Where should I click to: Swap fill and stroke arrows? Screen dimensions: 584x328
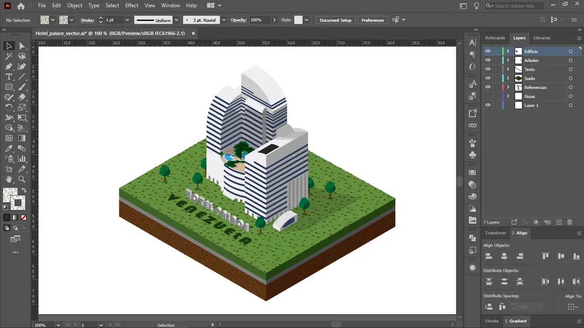24,190
